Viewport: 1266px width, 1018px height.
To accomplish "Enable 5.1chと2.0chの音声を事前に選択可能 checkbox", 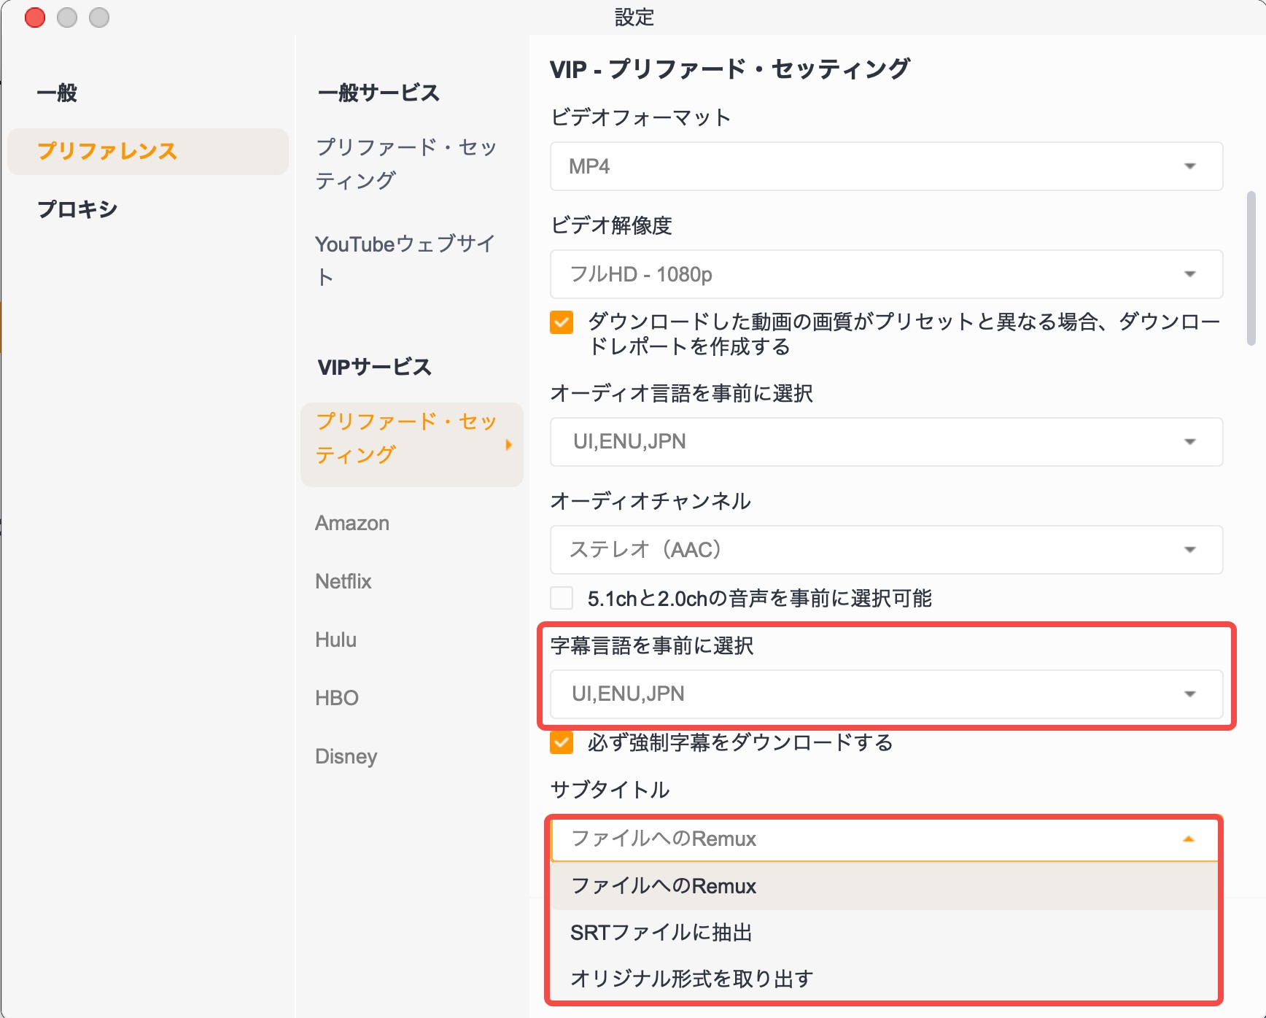I will pos(562,598).
